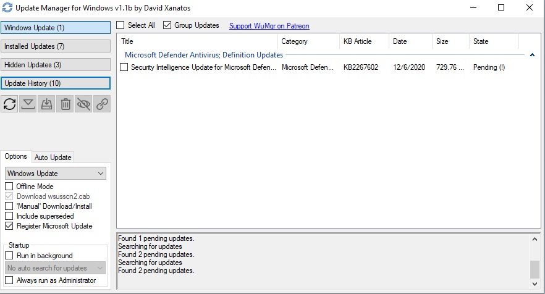Viewport: 545px width, 294px height.
Task: Enable Offline Mode option
Action: [x=9, y=187]
